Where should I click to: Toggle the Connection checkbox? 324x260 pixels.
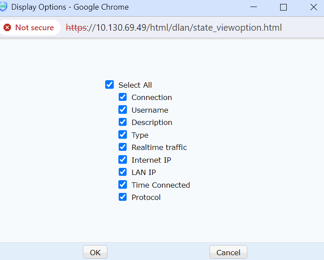(123, 97)
